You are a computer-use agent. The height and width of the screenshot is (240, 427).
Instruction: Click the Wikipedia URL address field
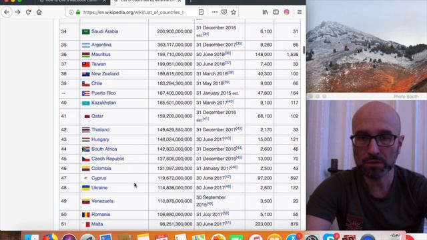[135, 12]
